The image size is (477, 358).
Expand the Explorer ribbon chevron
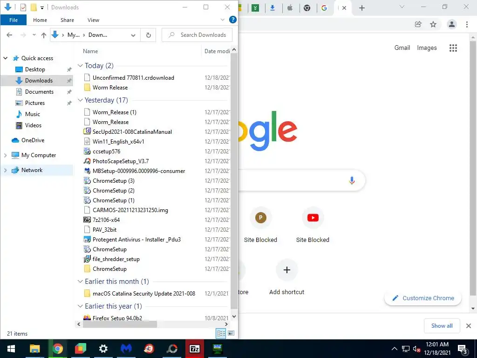222,20
